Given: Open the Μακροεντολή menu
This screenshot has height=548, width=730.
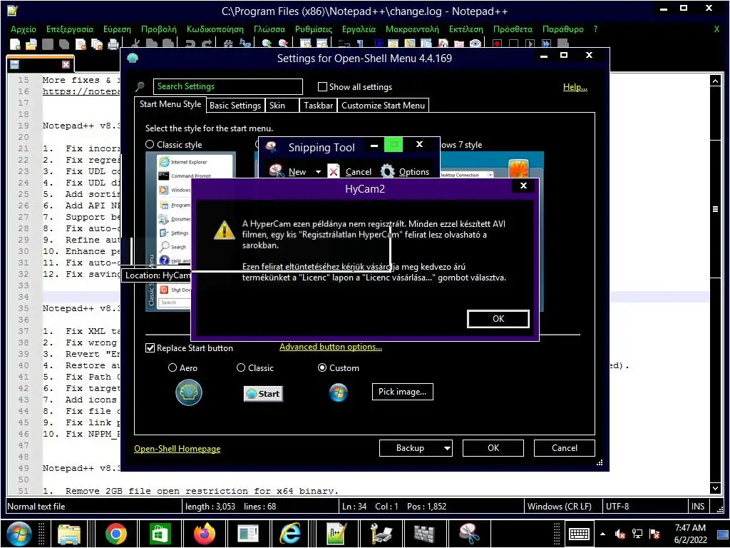Looking at the screenshot, I should click(412, 29).
